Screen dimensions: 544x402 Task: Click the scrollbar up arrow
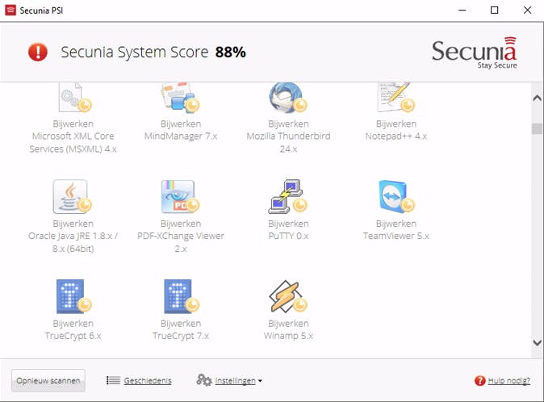[x=537, y=98]
